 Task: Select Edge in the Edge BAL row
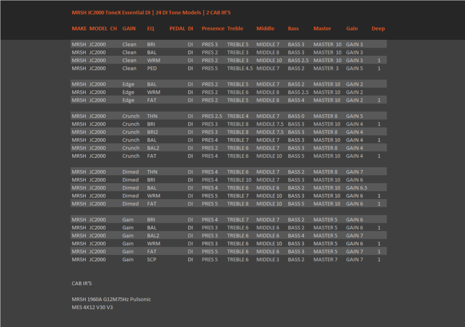tap(128, 84)
